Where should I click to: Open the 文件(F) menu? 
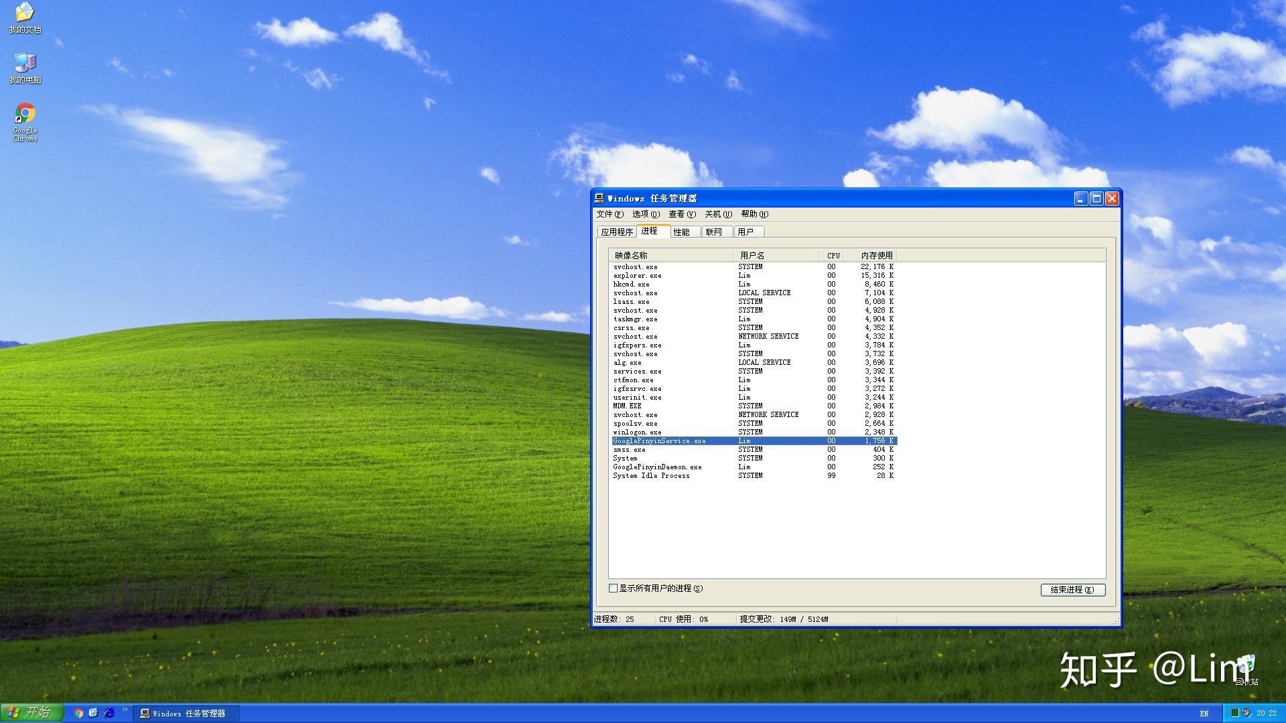coord(610,214)
